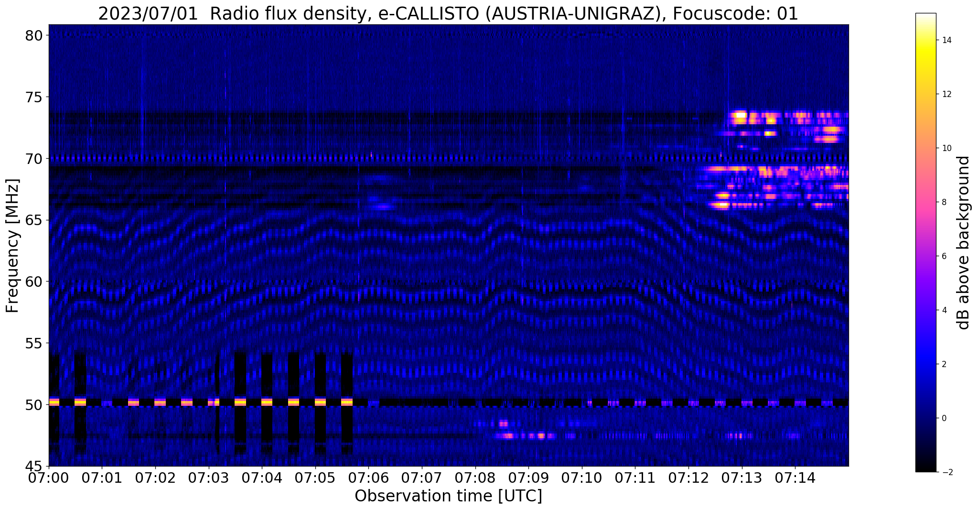Click the colorbar tick value 14

tap(946, 40)
